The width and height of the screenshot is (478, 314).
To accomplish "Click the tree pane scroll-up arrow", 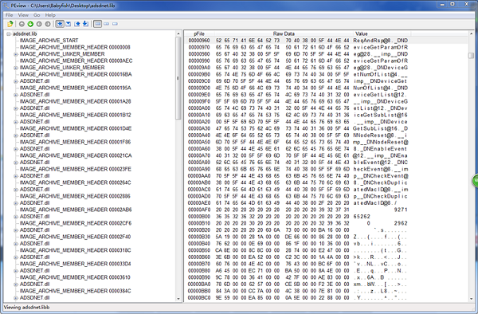I will click(x=178, y=33).
